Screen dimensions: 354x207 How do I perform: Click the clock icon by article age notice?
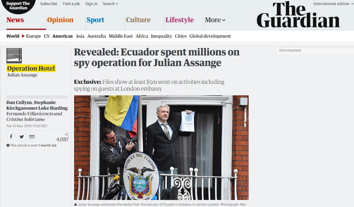tap(8, 145)
